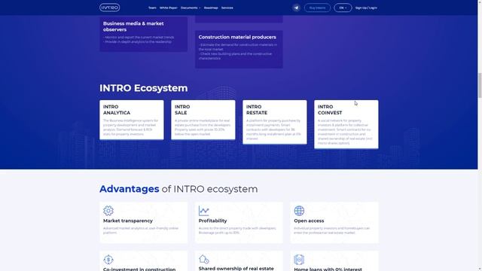
Task: Click the page vertical scrollbar thumb
Action: (x=480, y=86)
